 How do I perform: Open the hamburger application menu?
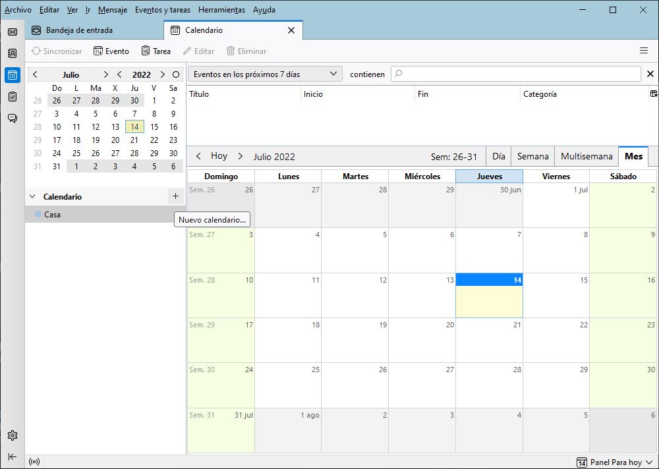pos(644,51)
